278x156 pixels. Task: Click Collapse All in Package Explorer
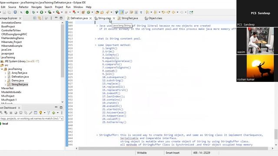point(35,18)
